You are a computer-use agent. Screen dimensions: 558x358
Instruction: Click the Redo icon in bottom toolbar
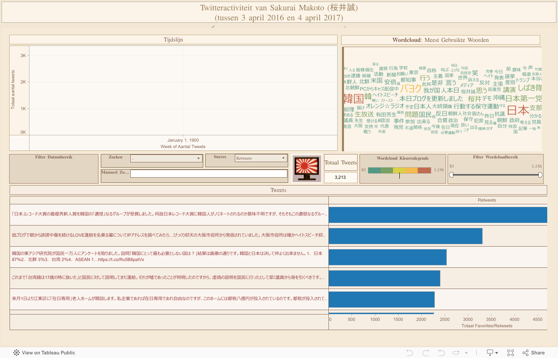[x=426, y=353]
